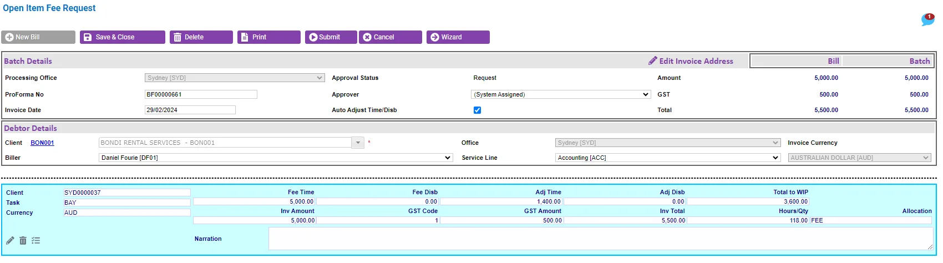Viewport: 943px width, 263px height.
Task: Select the Batch column header tab
Action: pyautogui.click(x=888, y=61)
